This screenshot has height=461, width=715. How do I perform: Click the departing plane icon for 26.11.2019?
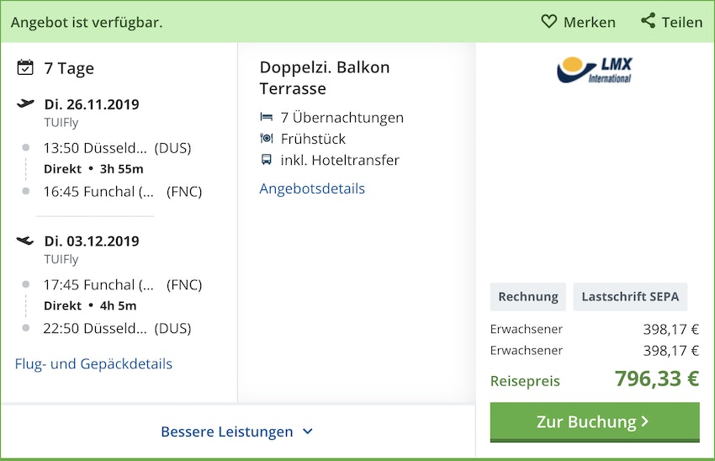[25, 104]
